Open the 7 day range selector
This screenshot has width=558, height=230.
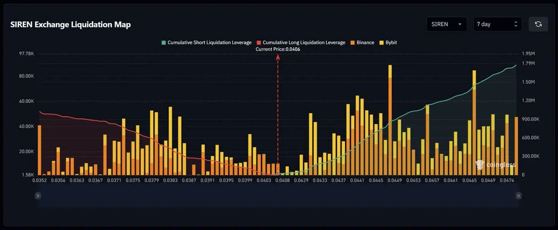pyautogui.click(x=498, y=24)
